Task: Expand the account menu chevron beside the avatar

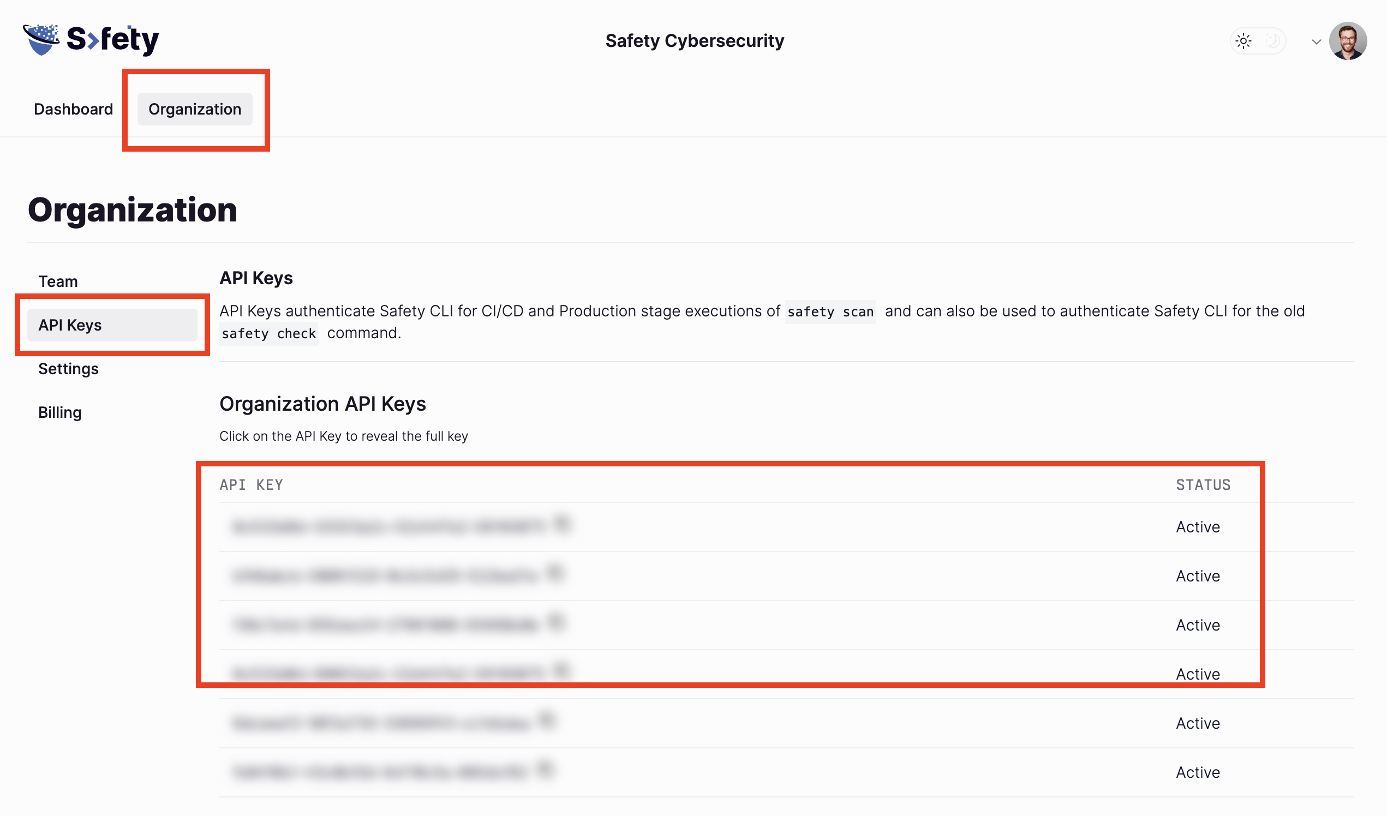Action: pos(1316,42)
